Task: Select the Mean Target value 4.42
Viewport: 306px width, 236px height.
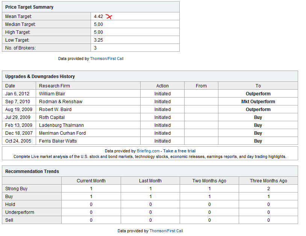Action: [x=98, y=17]
